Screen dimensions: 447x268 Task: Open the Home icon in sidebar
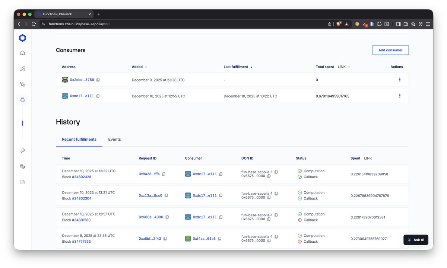(22, 53)
